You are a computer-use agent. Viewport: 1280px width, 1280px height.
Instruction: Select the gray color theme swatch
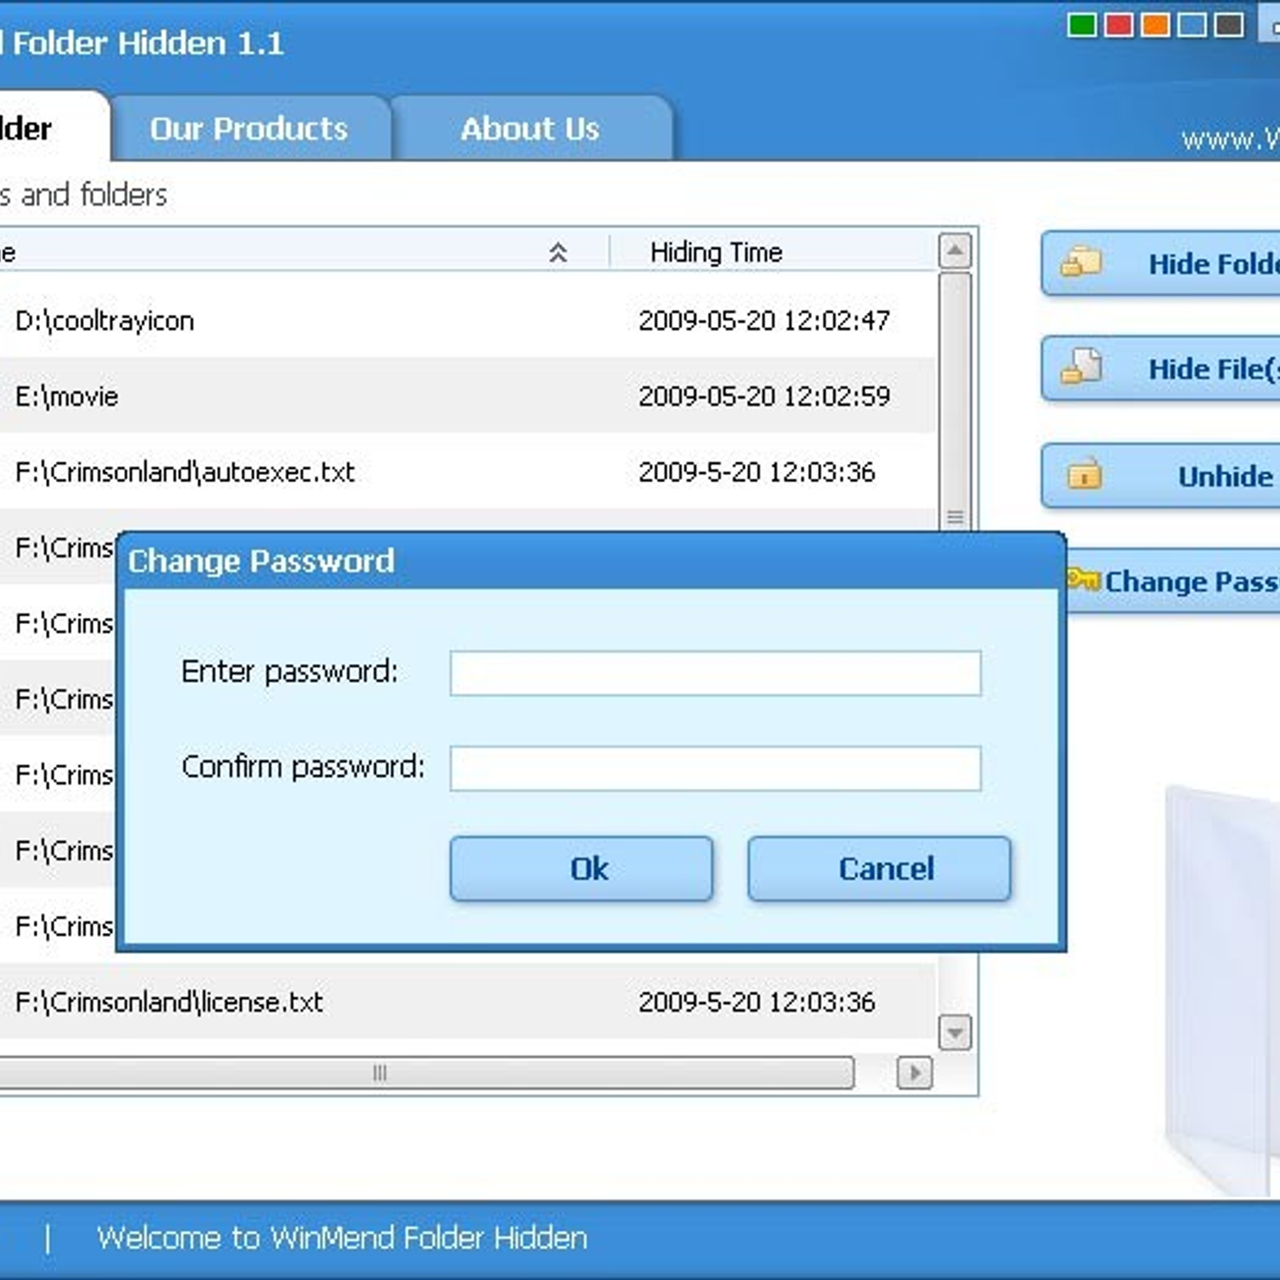[1229, 26]
